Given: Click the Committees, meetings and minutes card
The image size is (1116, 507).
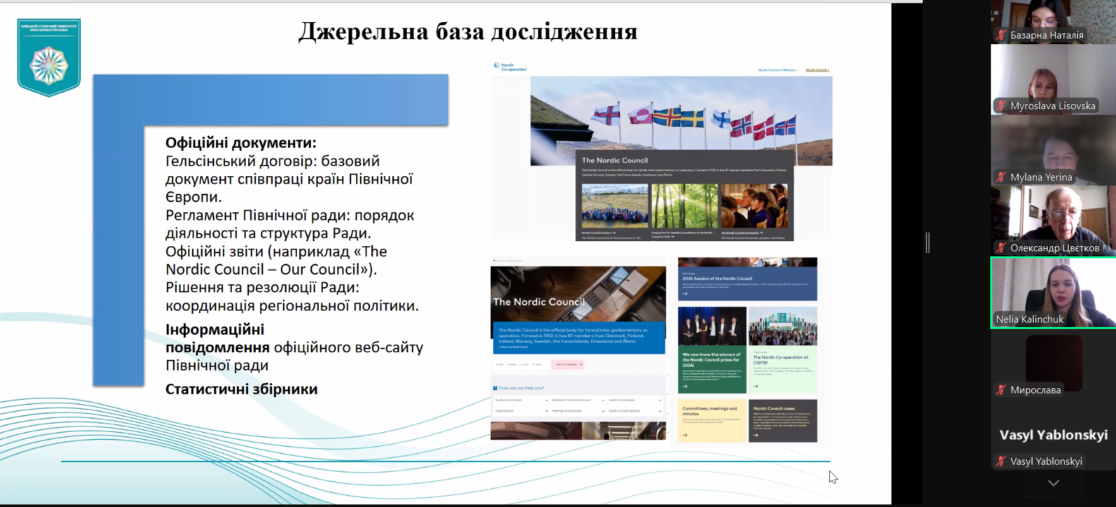Looking at the screenshot, I should click(x=712, y=421).
